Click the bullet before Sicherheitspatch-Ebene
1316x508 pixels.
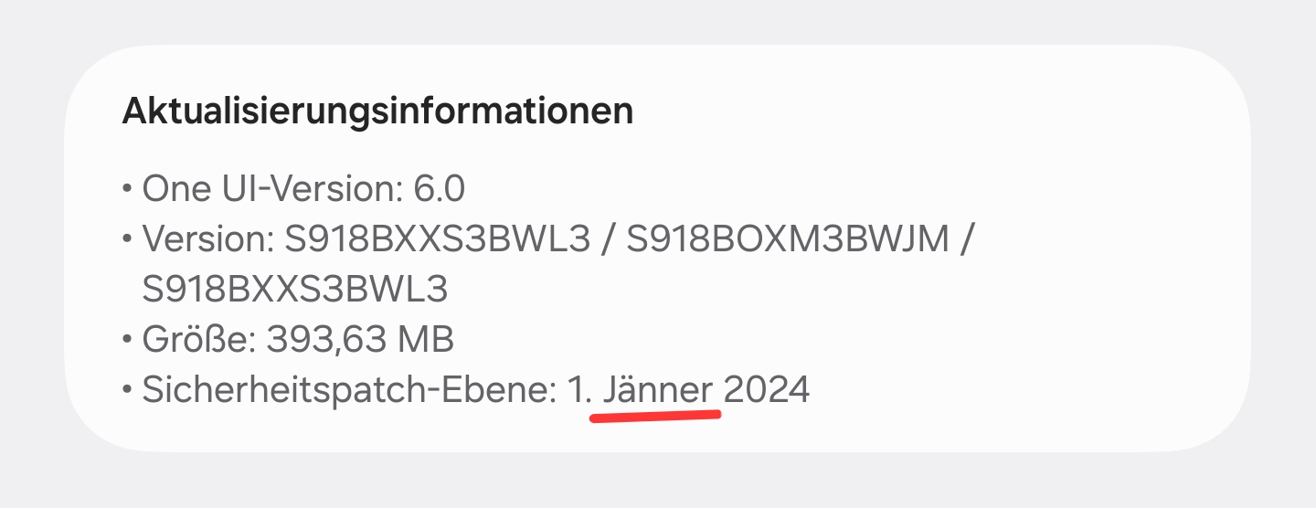(x=127, y=391)
